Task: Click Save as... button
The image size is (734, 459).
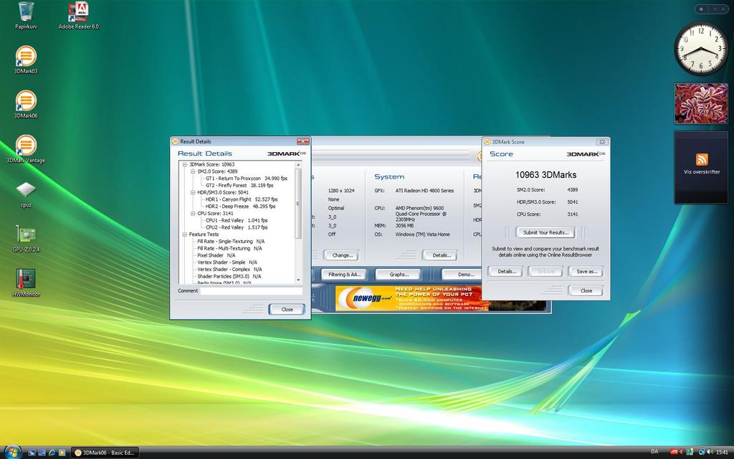Action: click(x=586, y=272)
